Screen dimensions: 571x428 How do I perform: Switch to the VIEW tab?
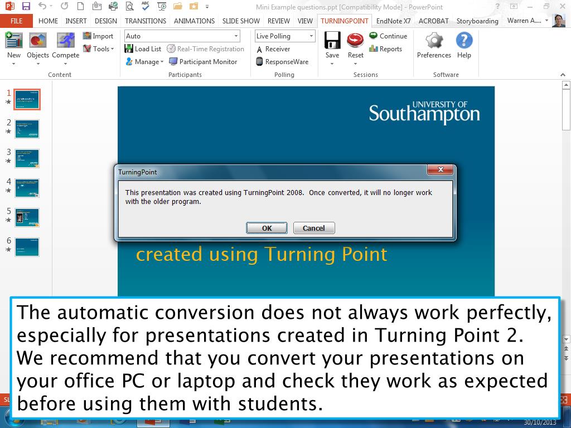305,21
